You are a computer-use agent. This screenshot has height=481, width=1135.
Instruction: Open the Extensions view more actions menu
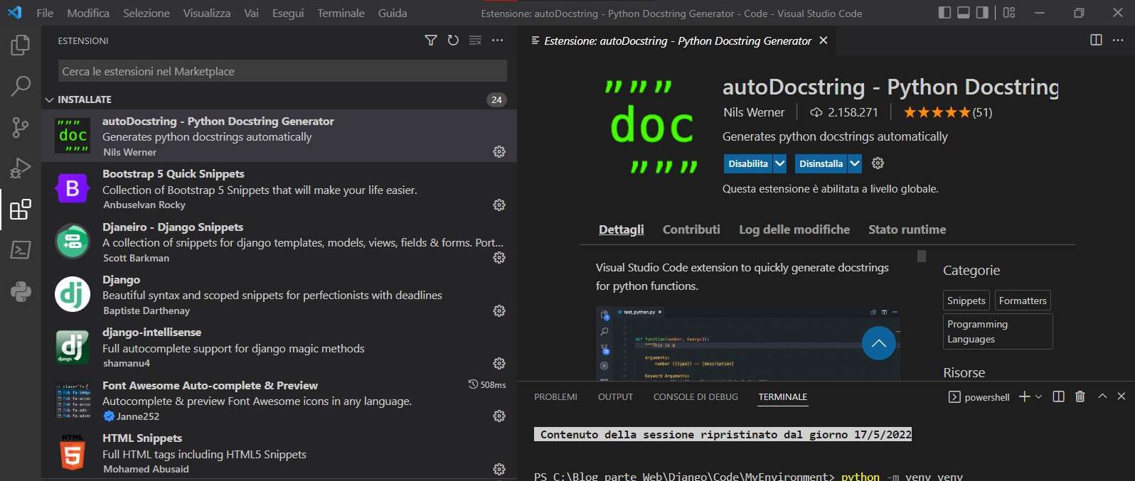coord(498,40)
